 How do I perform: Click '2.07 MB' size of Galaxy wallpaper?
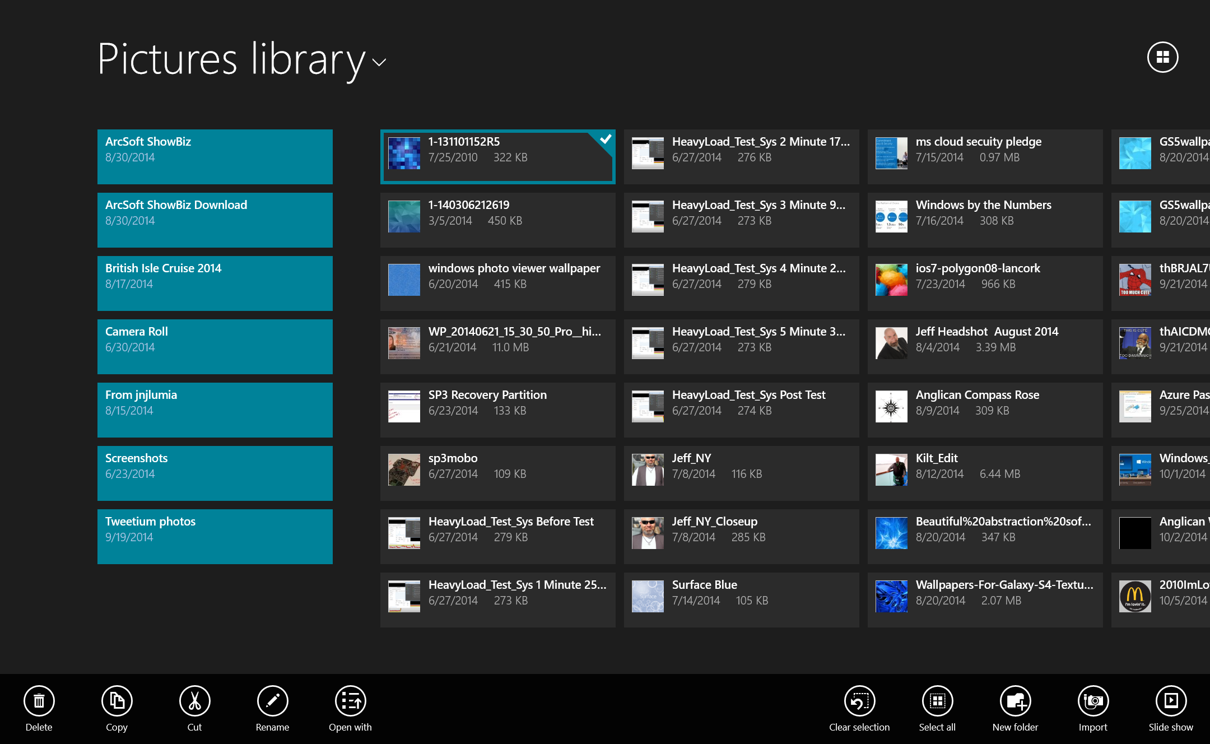click(1001, 601)
